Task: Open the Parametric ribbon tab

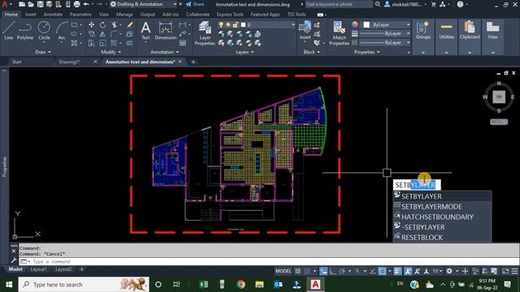Action: click(x=80, y=15)
